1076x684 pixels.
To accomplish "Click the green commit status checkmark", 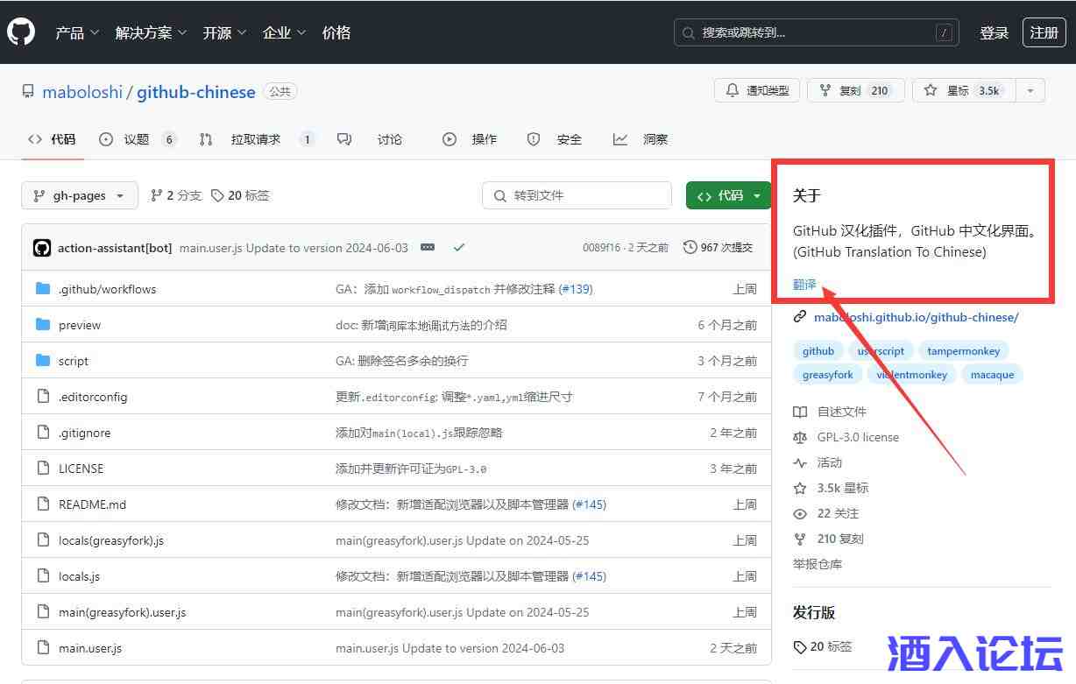I will tap(458, 248).
